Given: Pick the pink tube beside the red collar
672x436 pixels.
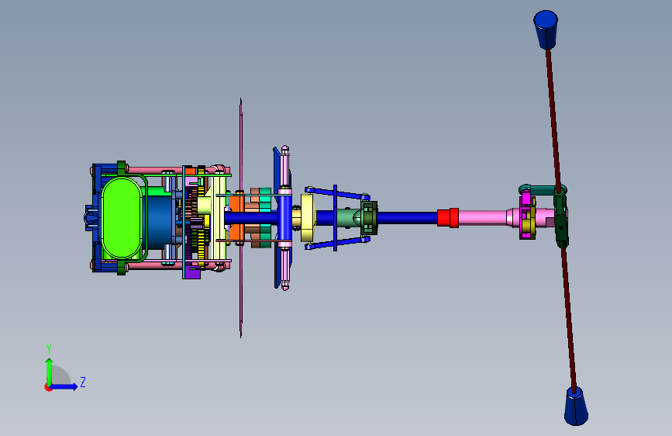Looking at the screenshot, I should (482, 217).
